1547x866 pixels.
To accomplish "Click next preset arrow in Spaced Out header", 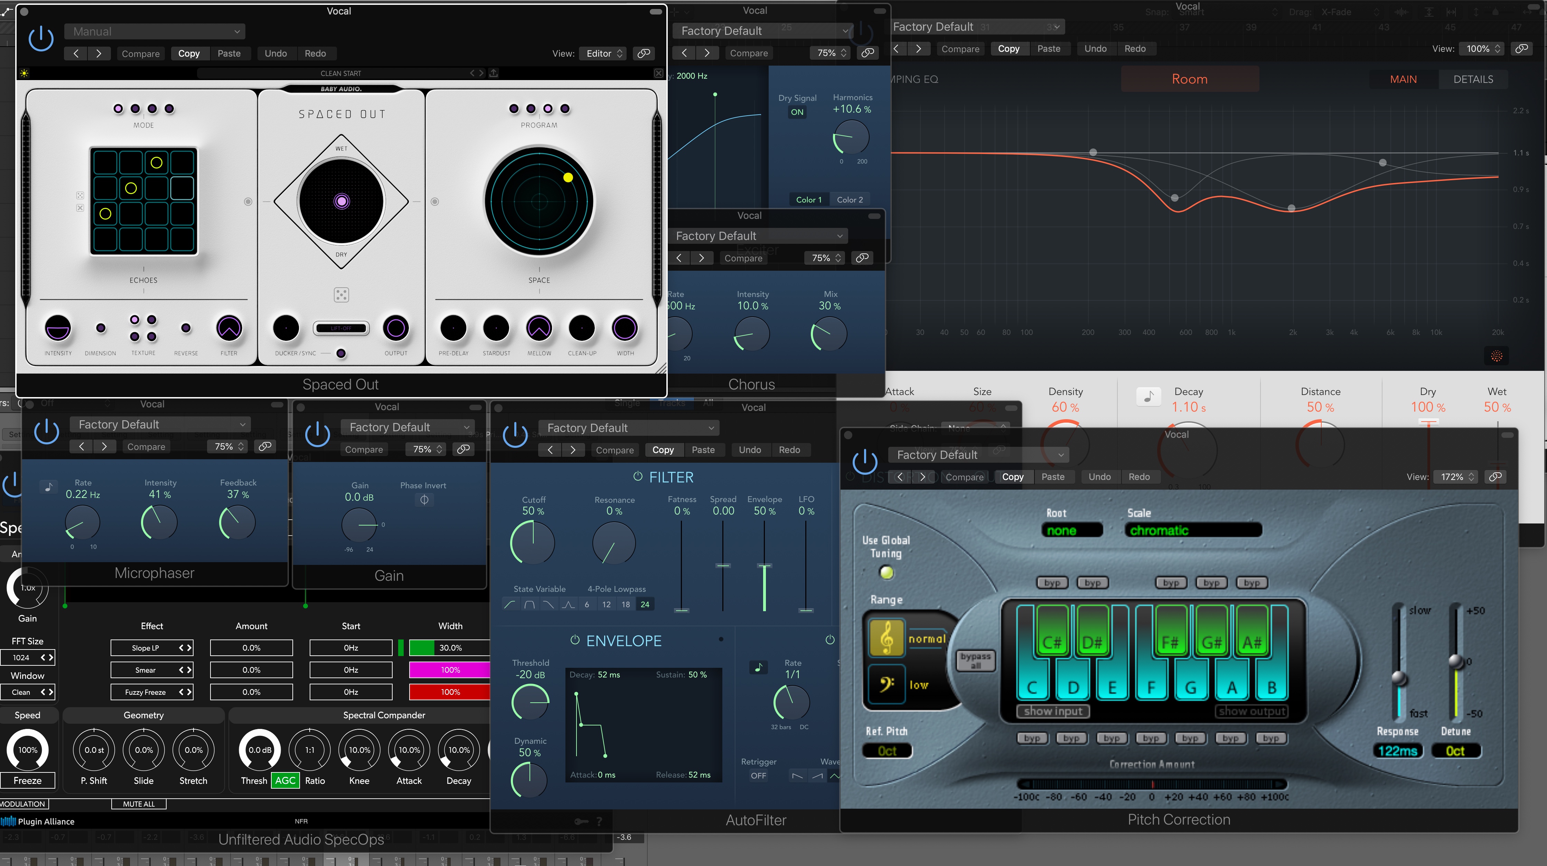I will (x=99, y=54).
